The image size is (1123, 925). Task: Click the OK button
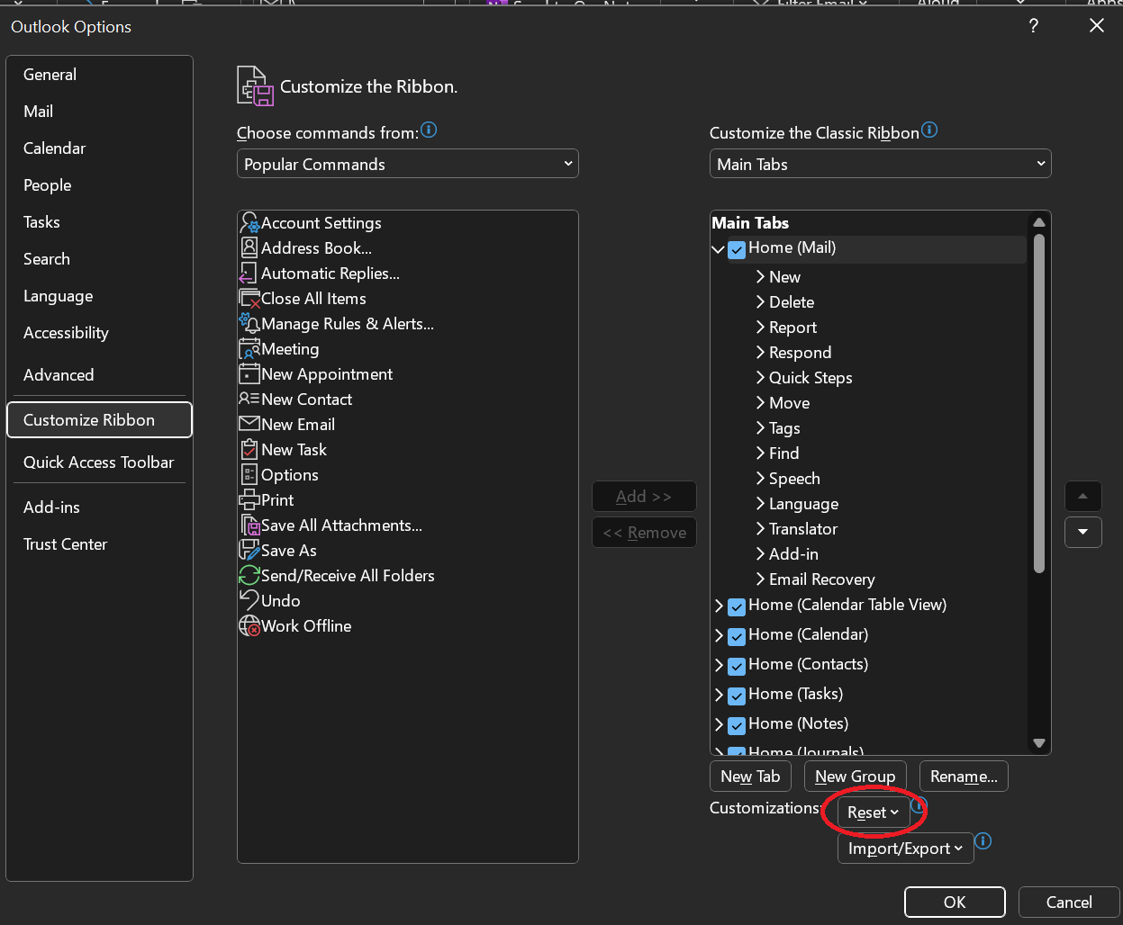(x=955, y=903)
